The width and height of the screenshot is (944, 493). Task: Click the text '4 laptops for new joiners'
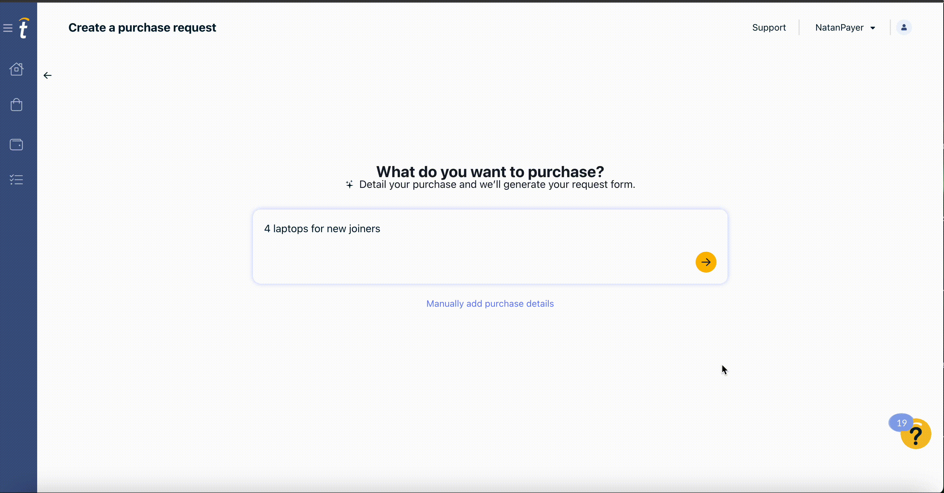point(322,229)
